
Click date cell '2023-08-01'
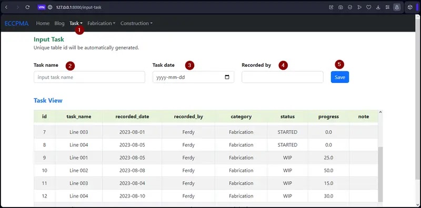pyautogui.click(x=132, y=132)
